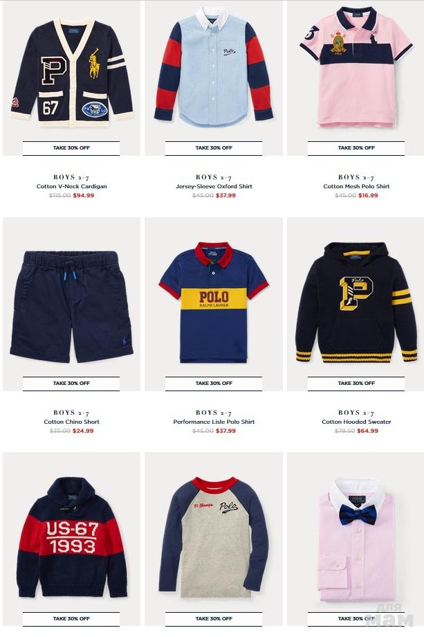
Task: Open the gray raglan long-sleeve tee image
Action: [x=214, y=537]
